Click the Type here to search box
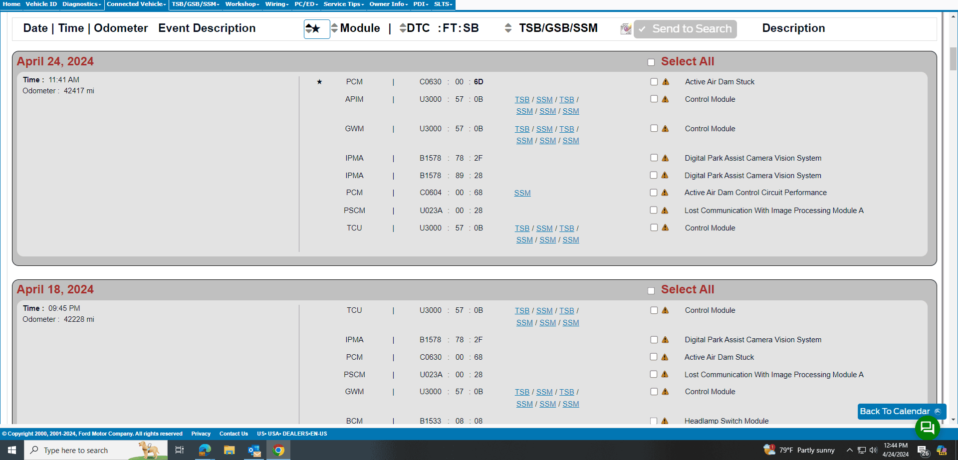The image size is (958, 460). (85, 450)
